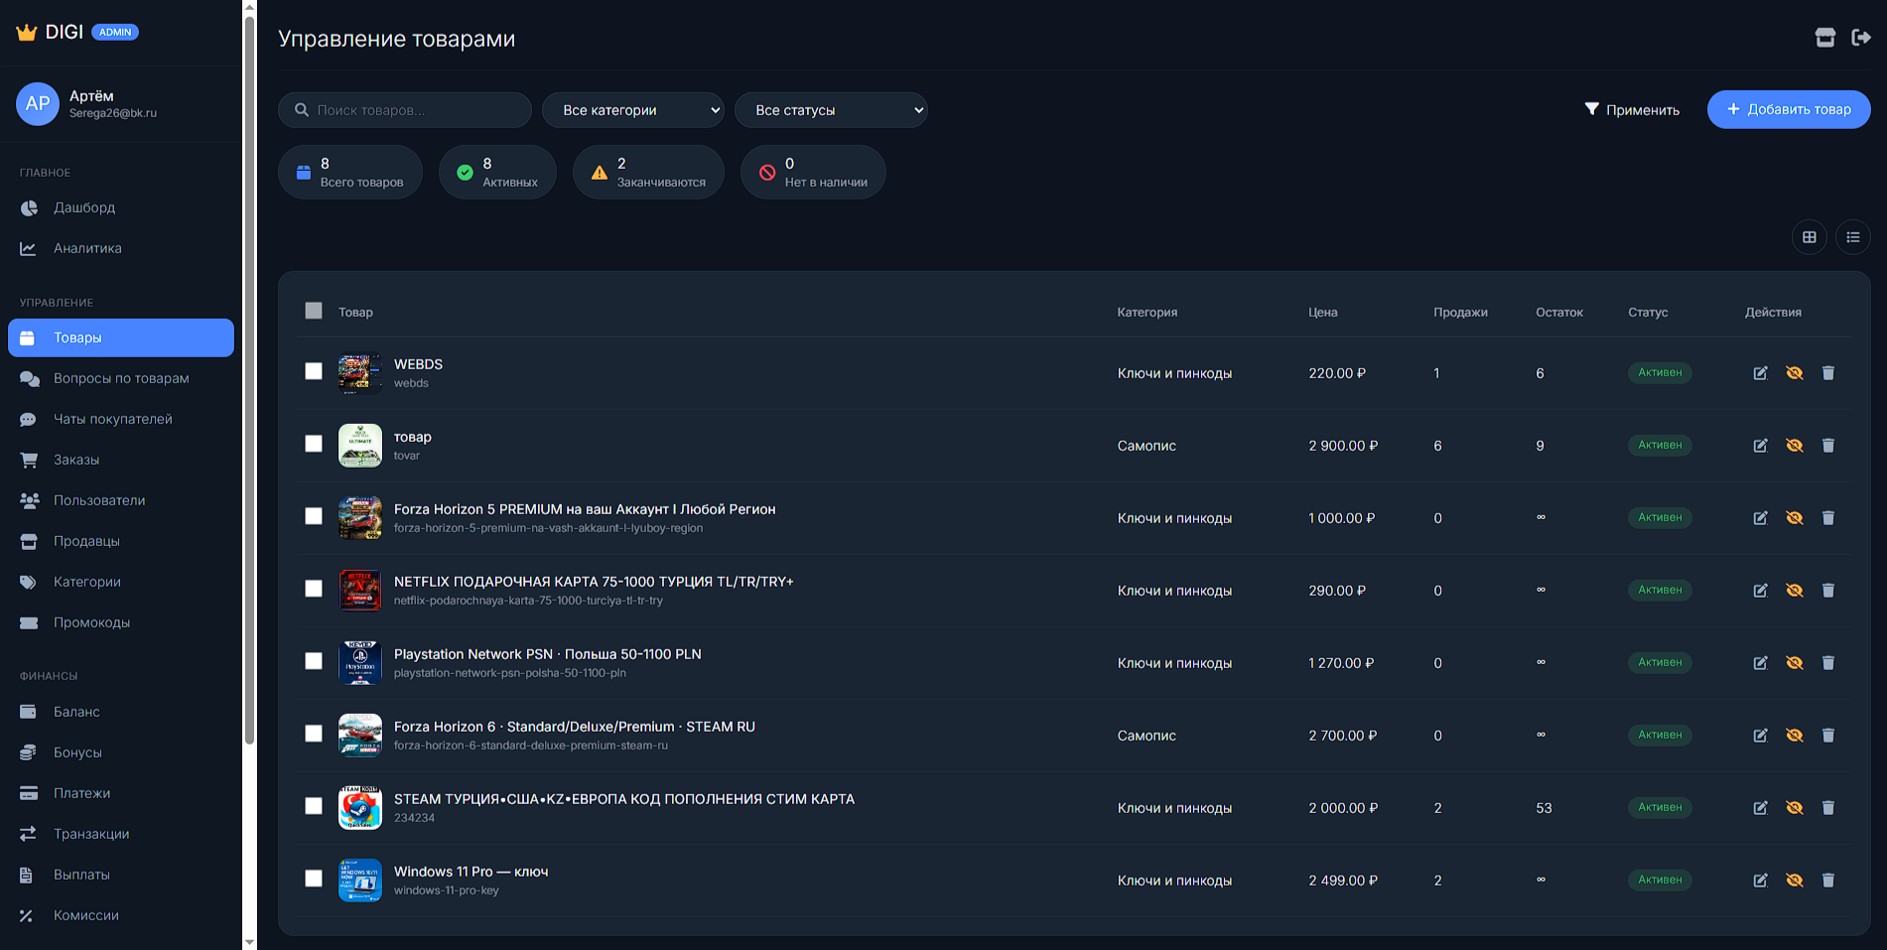The width and height of the screenshot is (1887, 950).
Task: Hide the Windows 11 Pro product
Action: (x=1794, y=881)
